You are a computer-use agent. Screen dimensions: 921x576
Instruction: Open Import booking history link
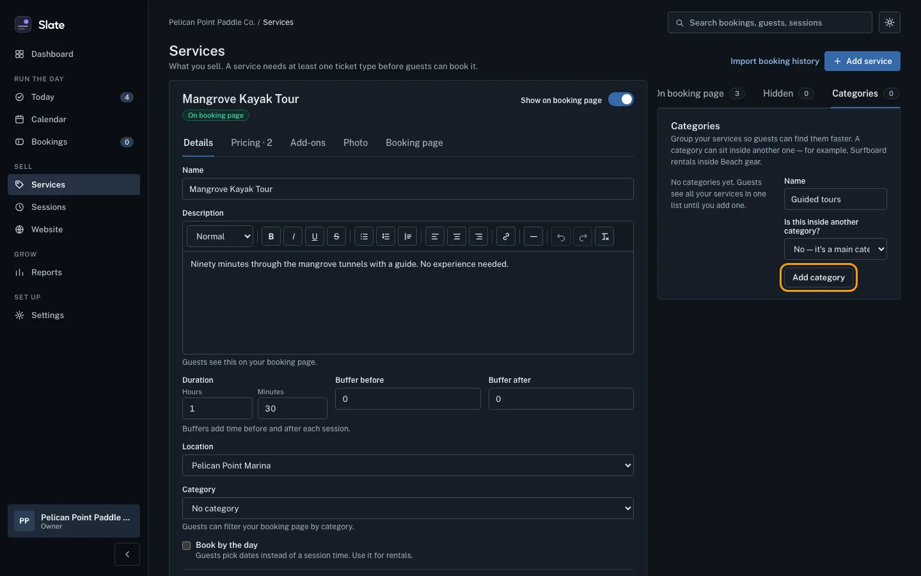point(775,61)
